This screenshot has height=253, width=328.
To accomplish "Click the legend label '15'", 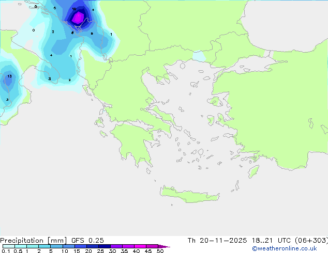I will point(77,251).
